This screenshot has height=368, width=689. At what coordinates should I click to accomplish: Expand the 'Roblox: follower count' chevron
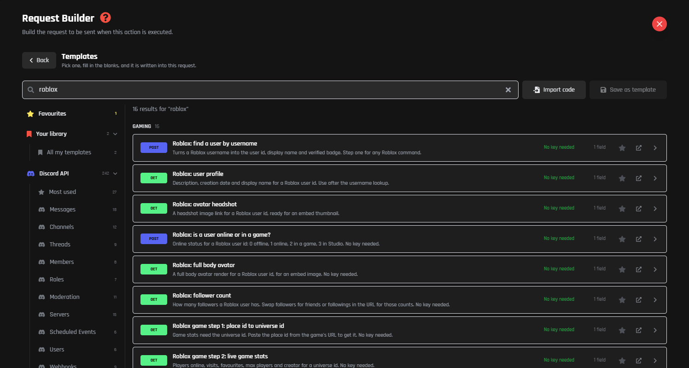[655, 300]
